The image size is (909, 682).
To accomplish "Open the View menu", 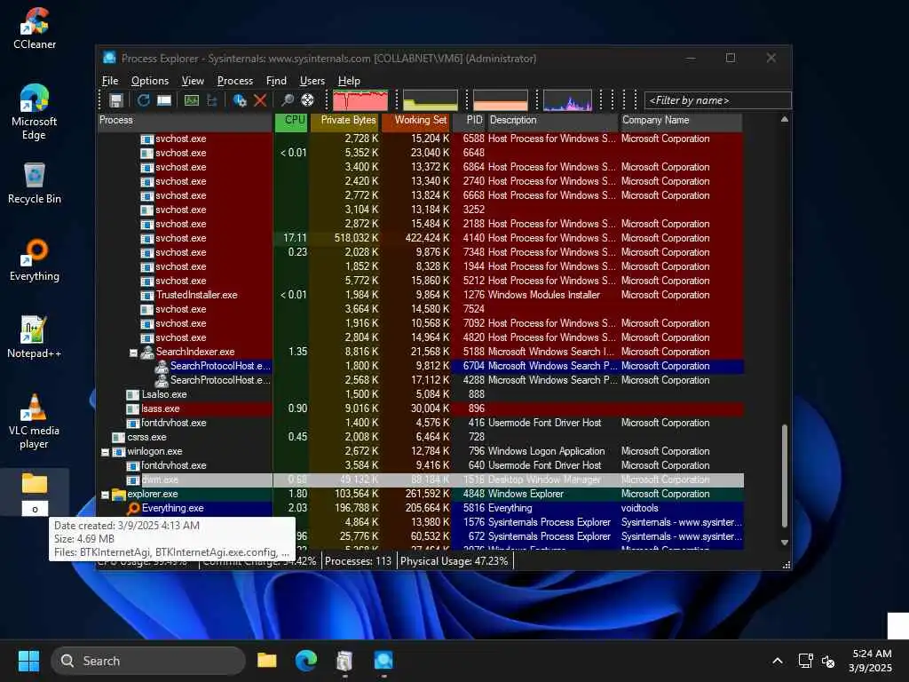I will 193,81.
